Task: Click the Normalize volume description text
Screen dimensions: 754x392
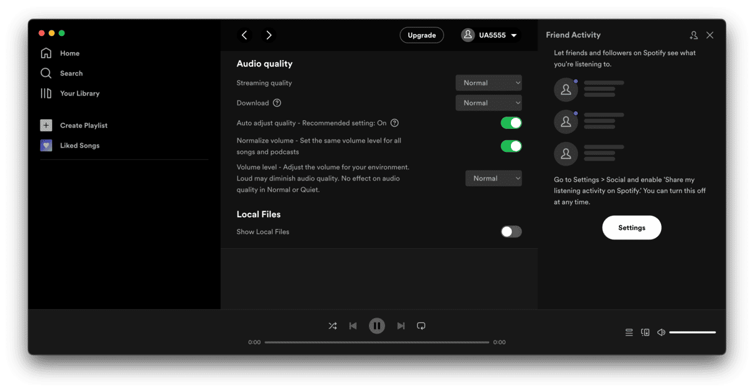Action: tap(319, 146)
